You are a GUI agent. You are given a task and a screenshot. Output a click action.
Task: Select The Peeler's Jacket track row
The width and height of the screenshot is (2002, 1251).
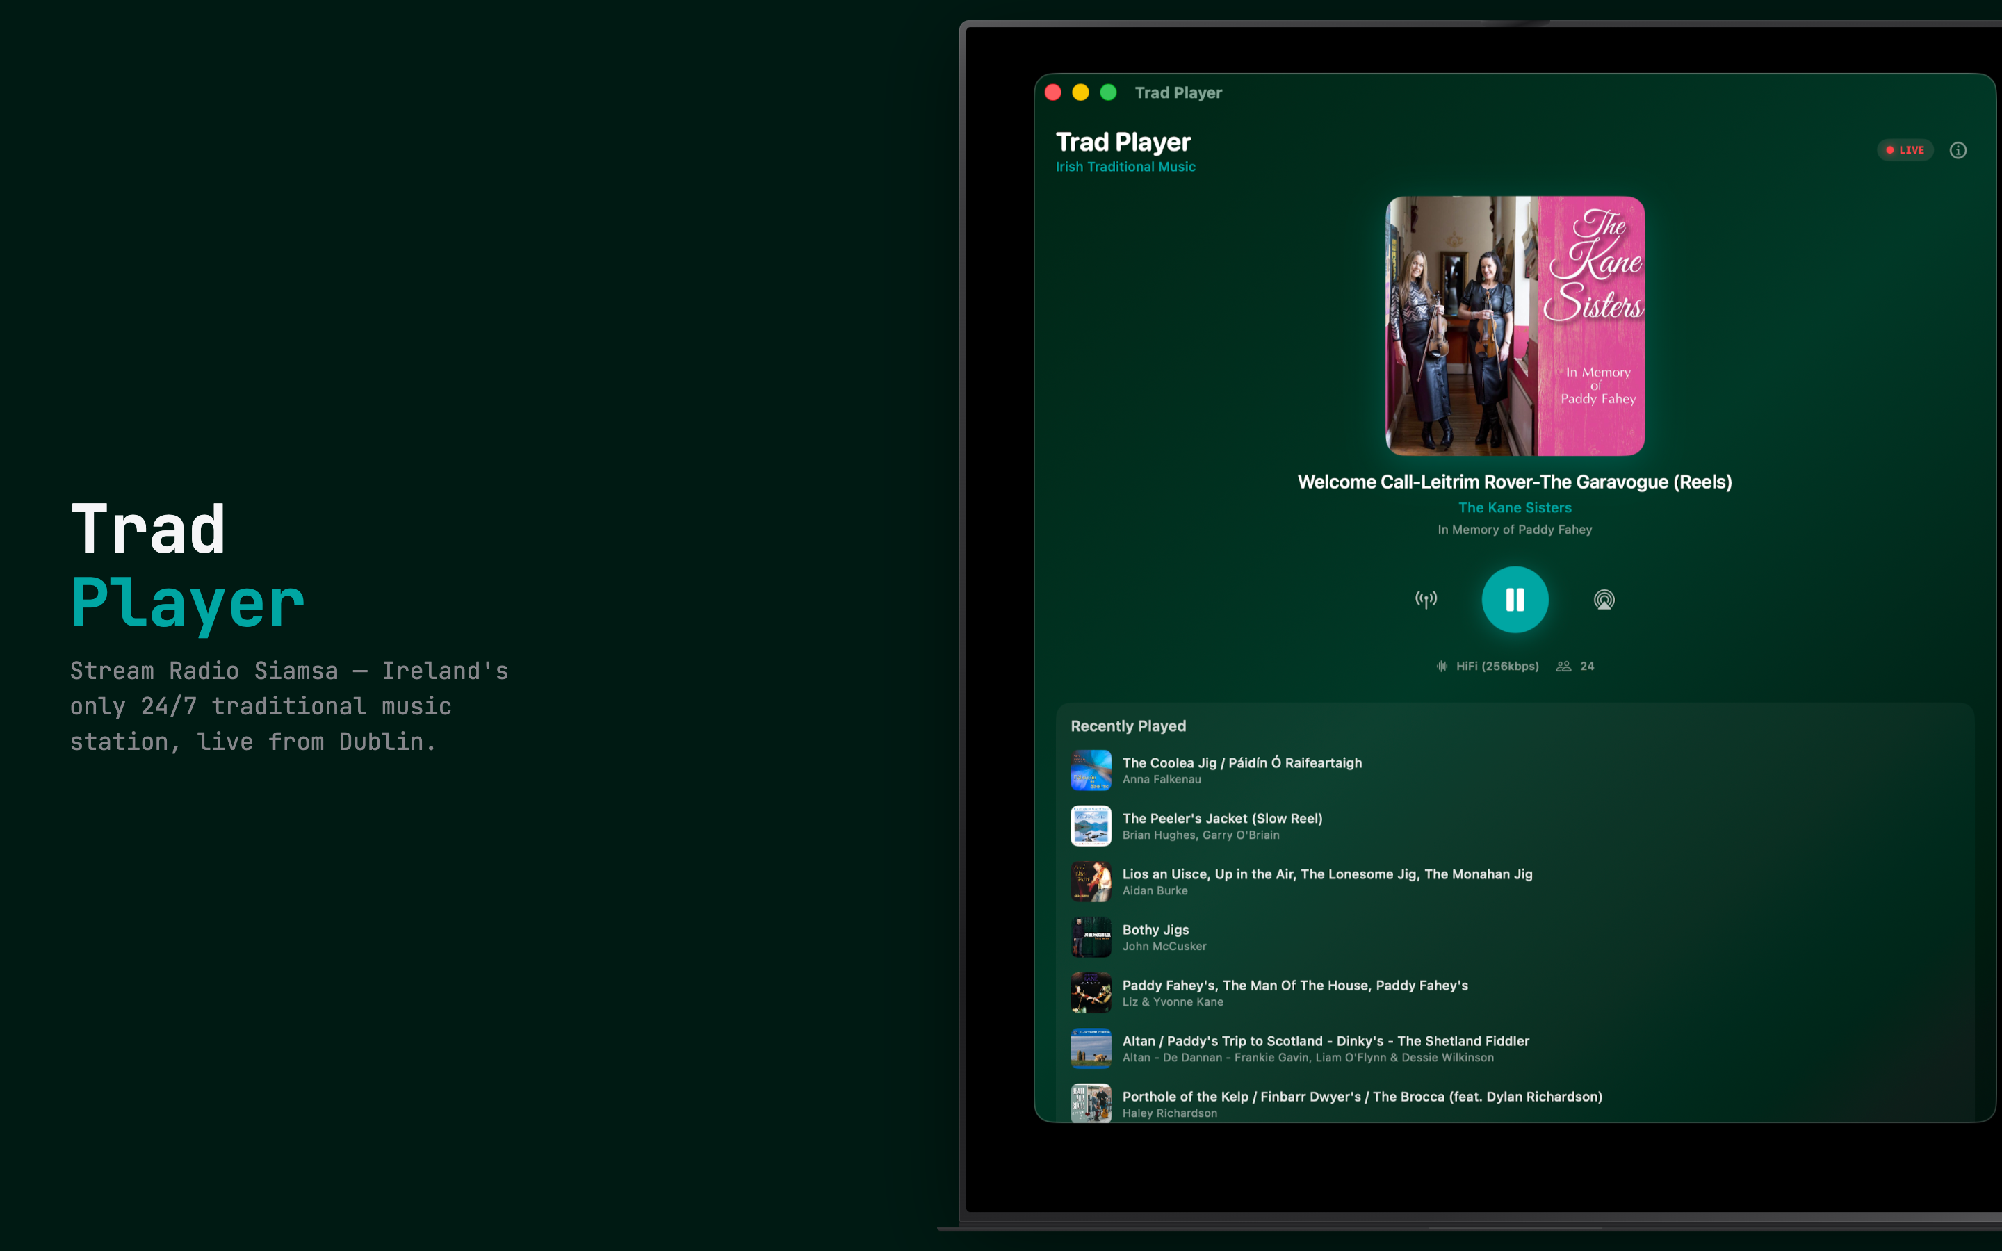click(1222, 825)
